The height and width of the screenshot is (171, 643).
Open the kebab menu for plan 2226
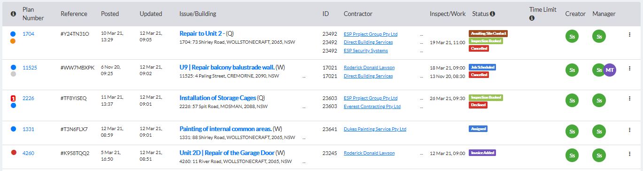[x=629, y=98]
